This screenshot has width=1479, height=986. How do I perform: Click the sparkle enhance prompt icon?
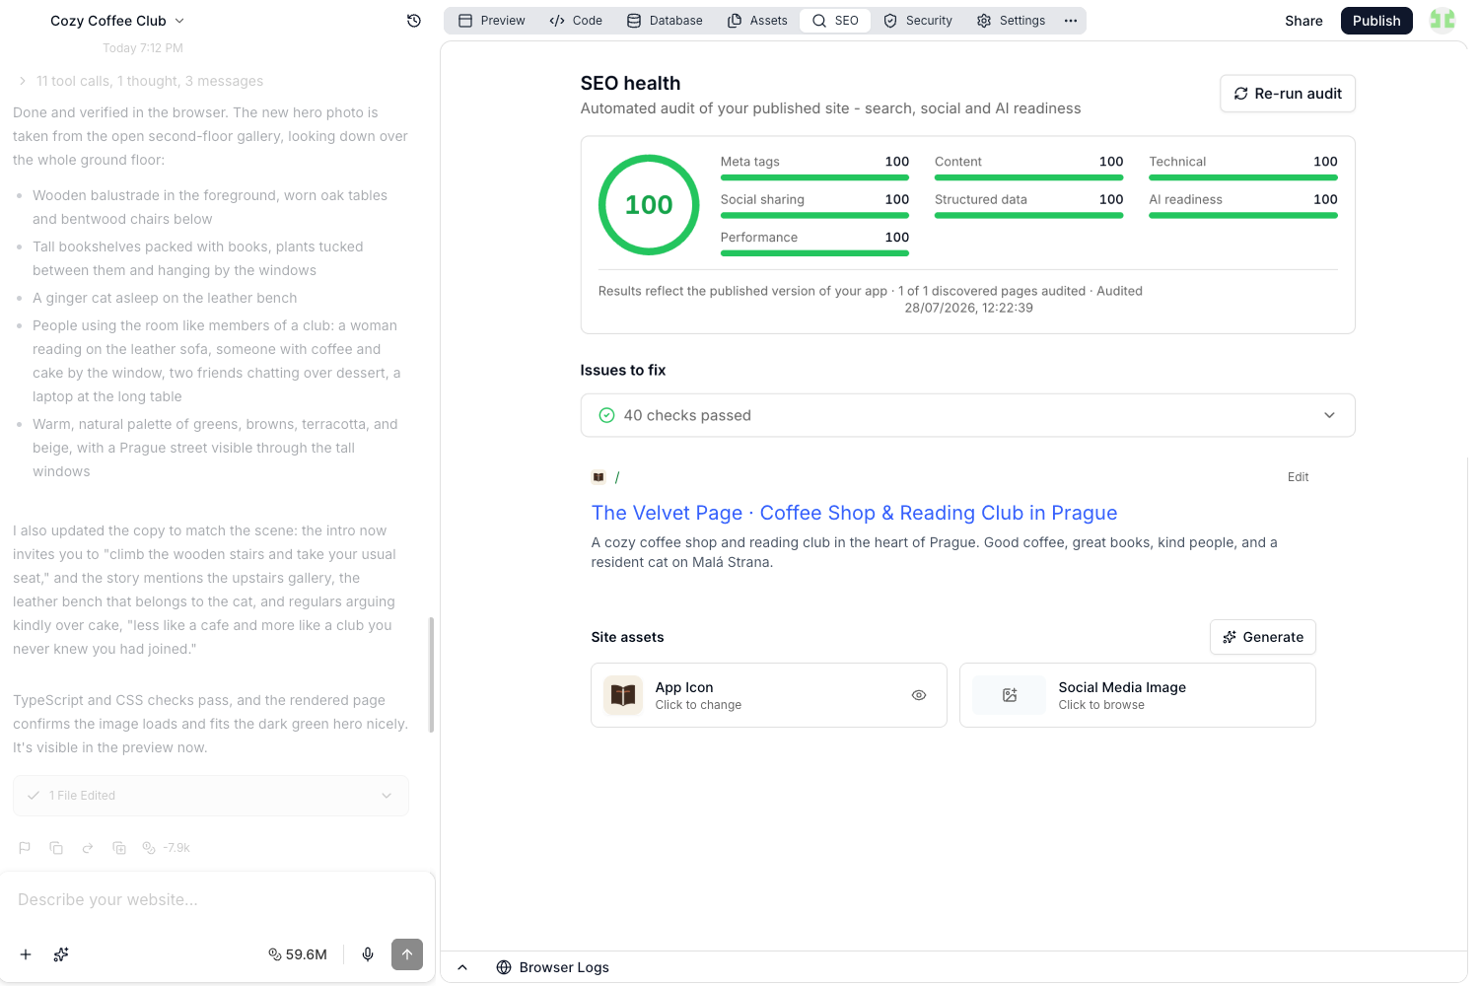coord(61,954)
